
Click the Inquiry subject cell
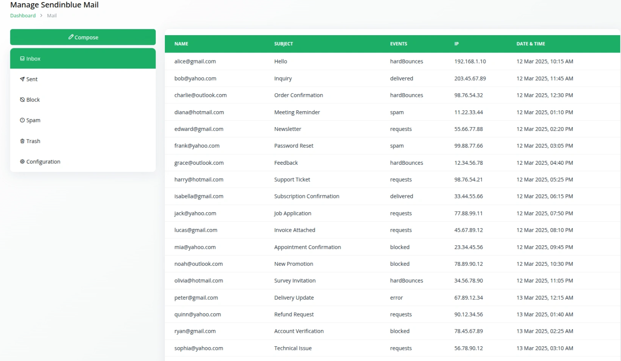(283, 78)
